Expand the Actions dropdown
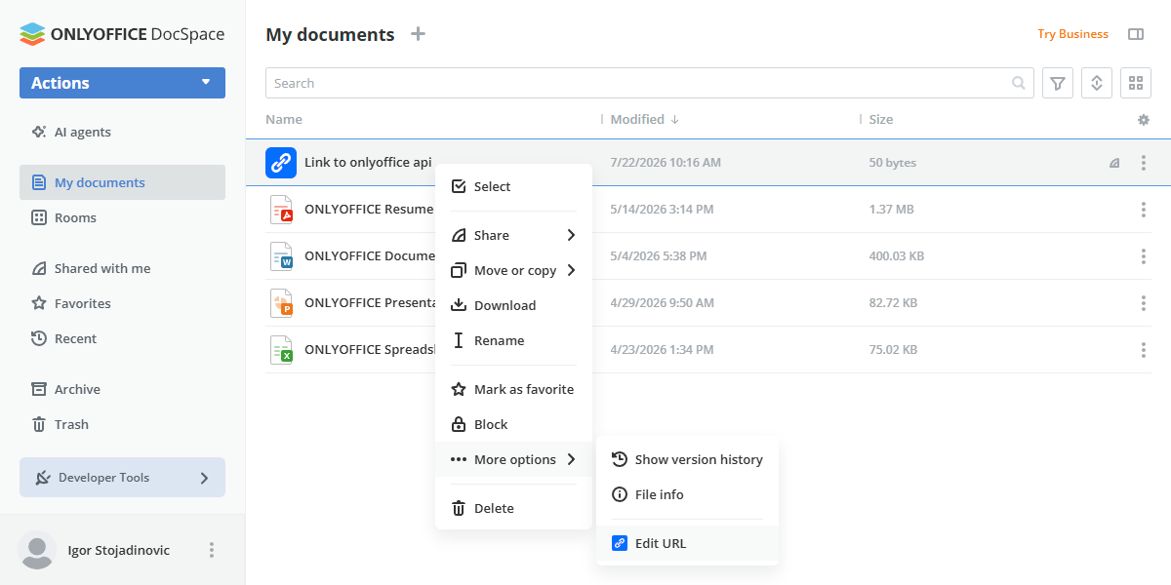 click(122, 83)
